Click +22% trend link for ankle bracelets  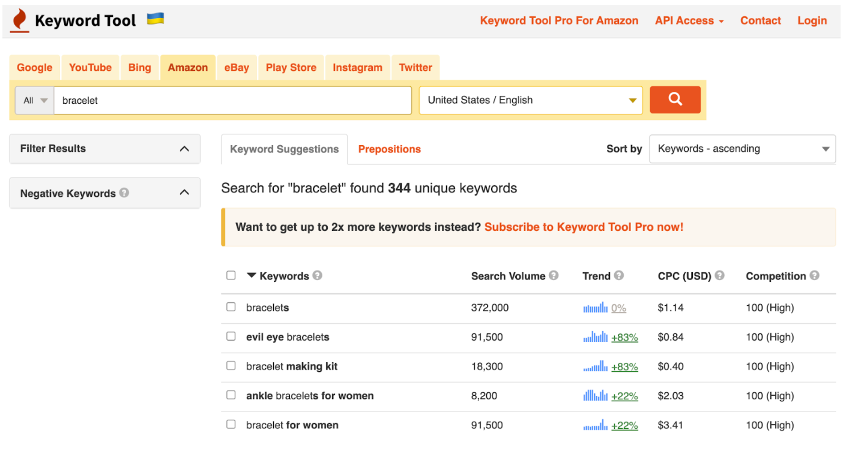[624, 396]
